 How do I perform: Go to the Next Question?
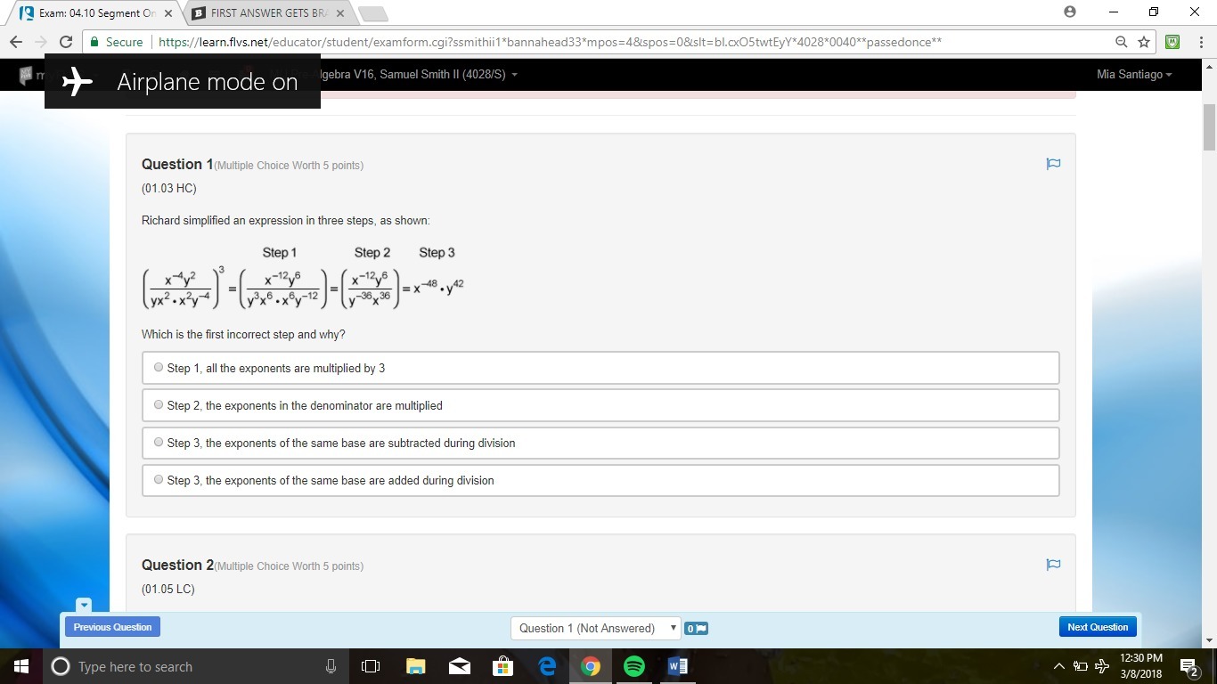click(x=1098, y=627)
